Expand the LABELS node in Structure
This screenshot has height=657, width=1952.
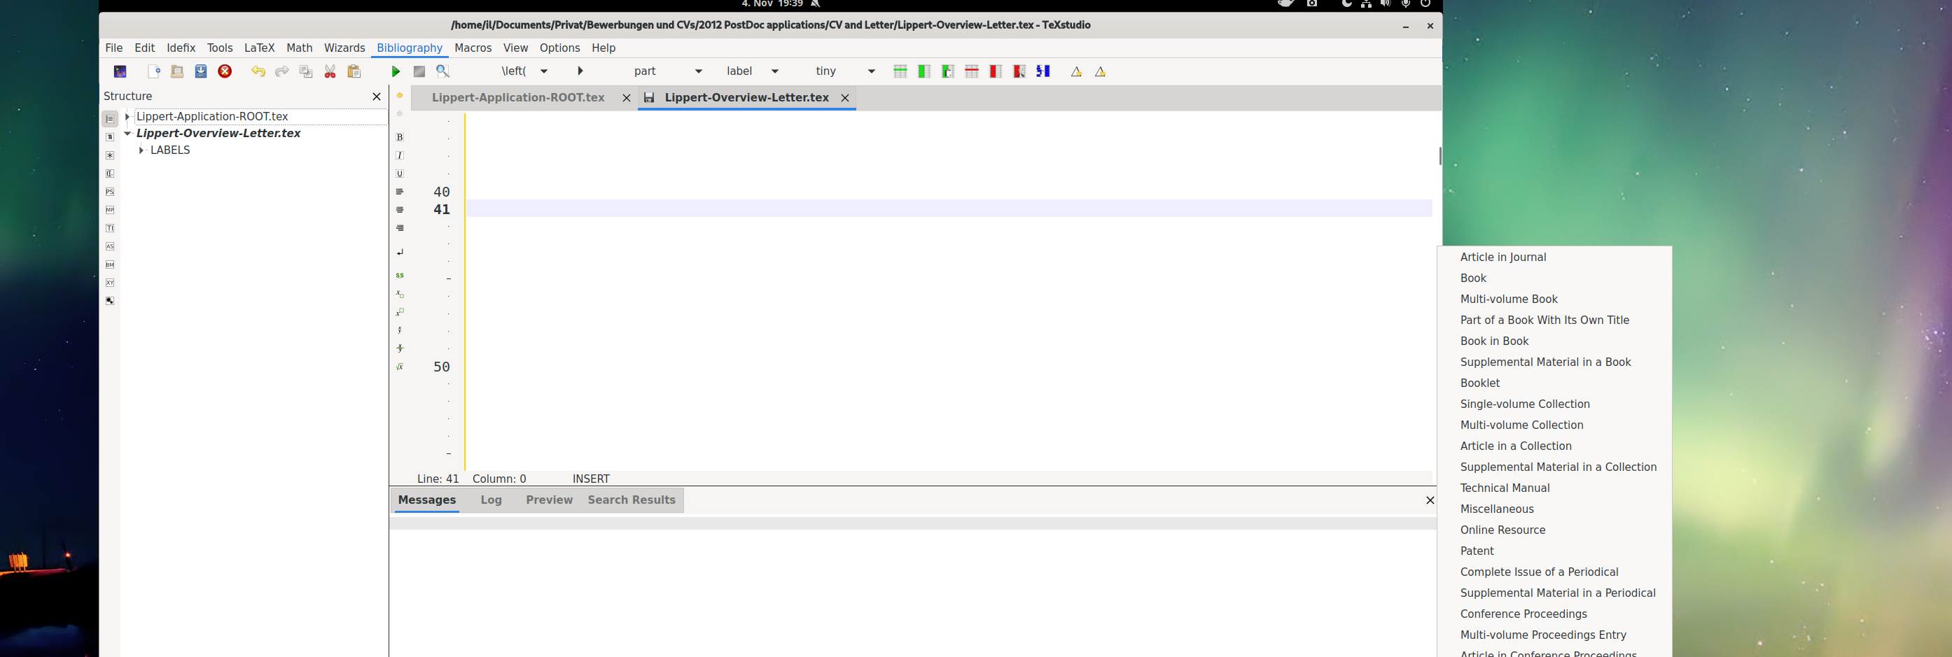[141, 150]
